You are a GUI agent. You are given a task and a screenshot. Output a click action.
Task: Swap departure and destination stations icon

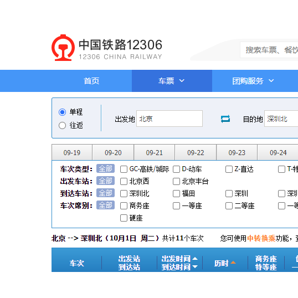225,119
